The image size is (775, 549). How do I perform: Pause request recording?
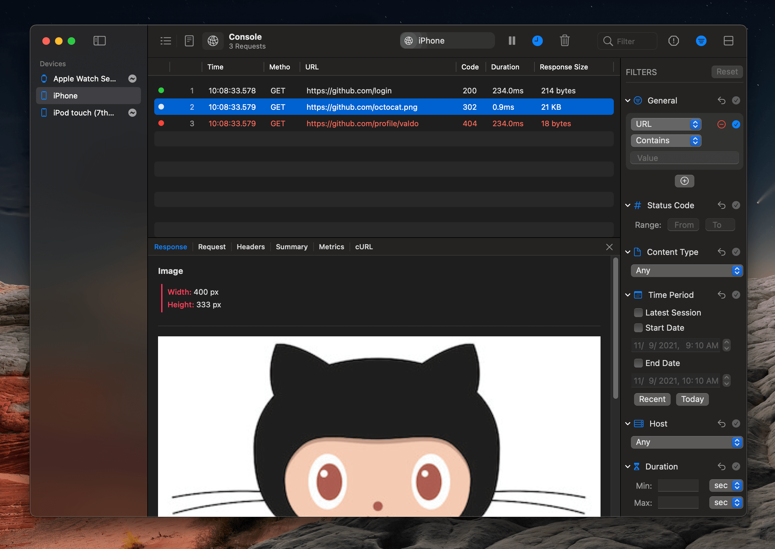[512, 41]
